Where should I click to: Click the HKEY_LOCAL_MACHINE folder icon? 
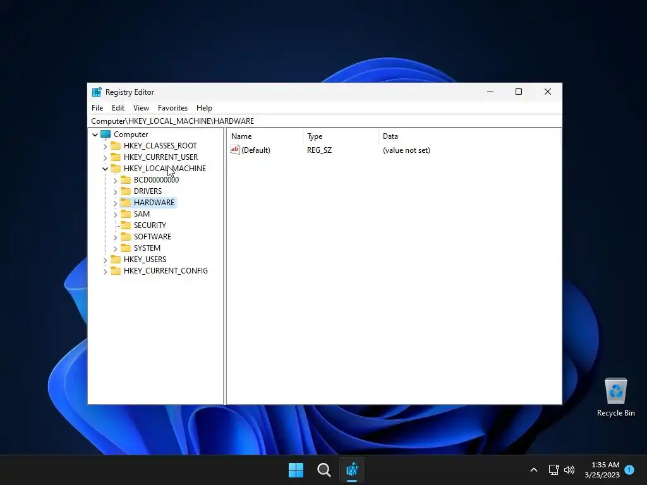coord(116,168)
